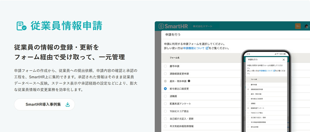
Task: Click the battery indicator in phone status bar
Action: pos(284,54)
